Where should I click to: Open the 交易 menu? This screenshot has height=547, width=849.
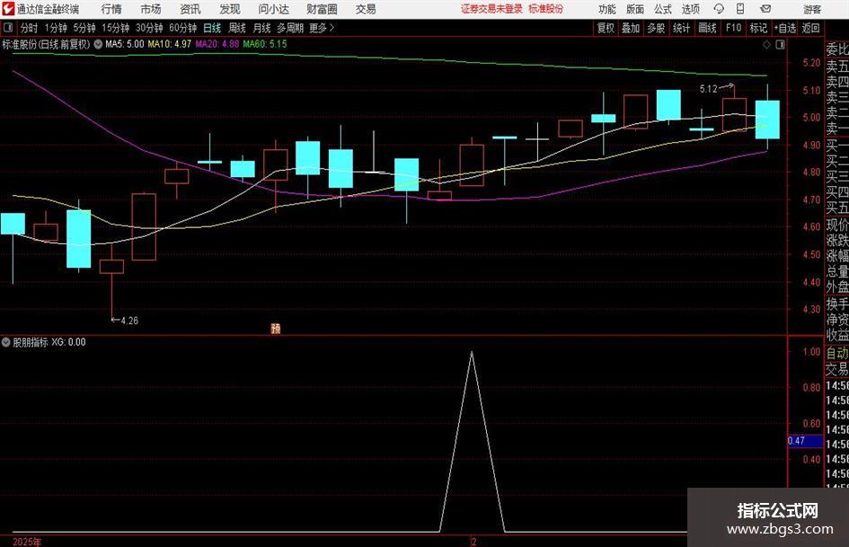tap(366, 9)
